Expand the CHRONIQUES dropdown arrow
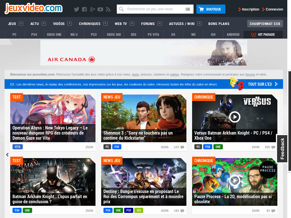Screen dimensions: 291x218 coord(105,24)
